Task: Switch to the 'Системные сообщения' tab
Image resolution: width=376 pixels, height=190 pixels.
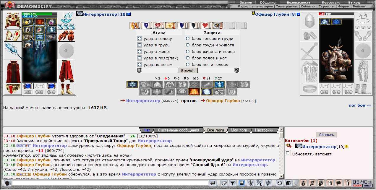Action: point(179,130)
